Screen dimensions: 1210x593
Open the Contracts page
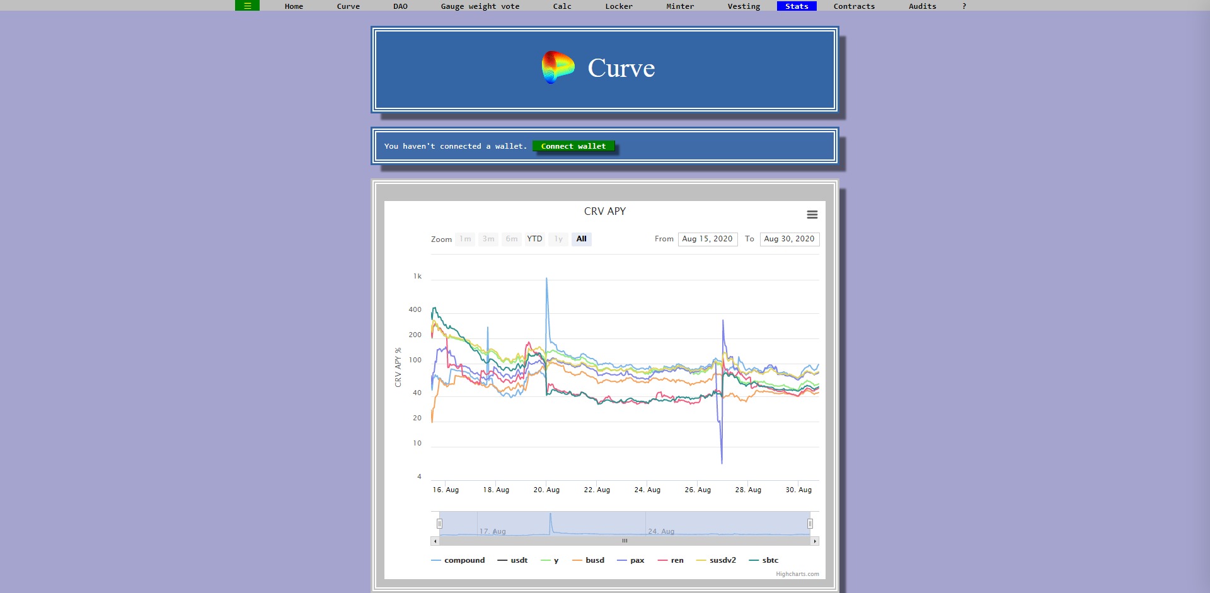tap(854, 6)
